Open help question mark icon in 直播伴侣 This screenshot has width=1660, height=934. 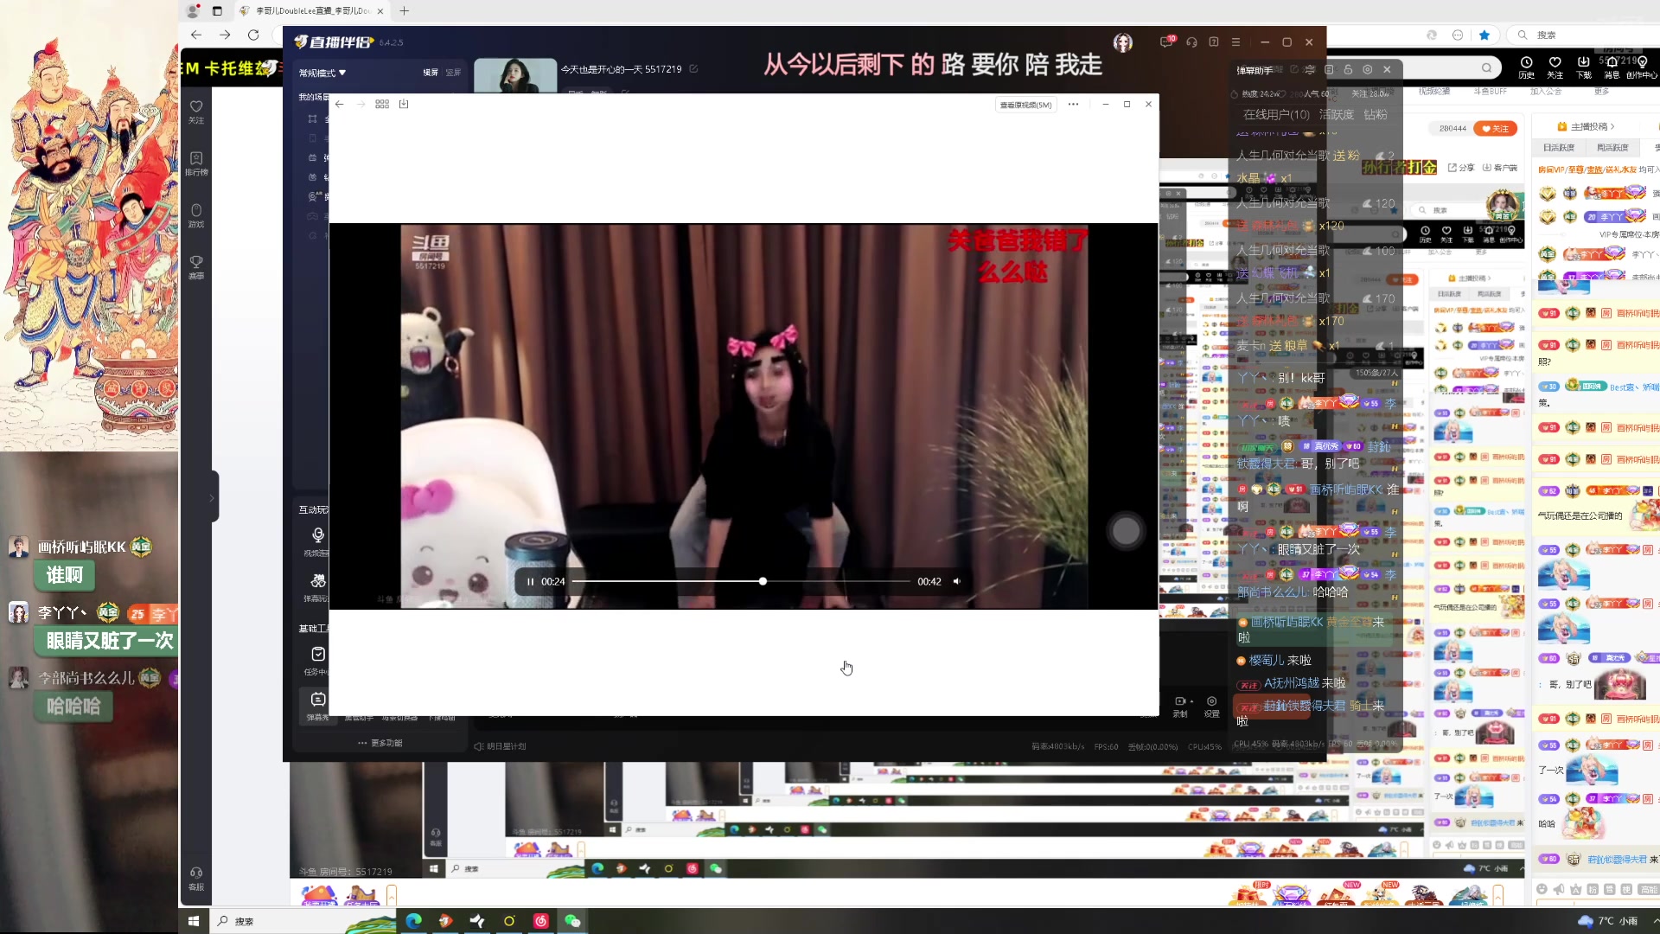(x=1214, y=42)
